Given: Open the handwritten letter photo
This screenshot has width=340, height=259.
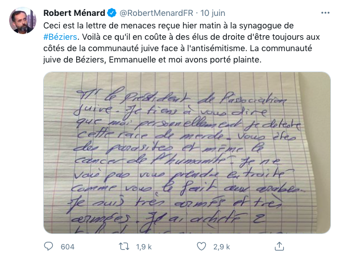Looking at the screenshot, I should (x=187, y=153).
